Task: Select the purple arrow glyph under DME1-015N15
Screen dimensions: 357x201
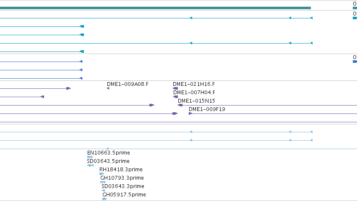Action: pyautogui.click(x=180, y=105)
